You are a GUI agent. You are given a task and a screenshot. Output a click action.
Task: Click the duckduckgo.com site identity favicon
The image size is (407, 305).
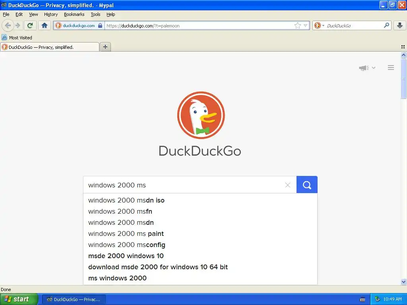pyautogui.click(x=58, y=25)
